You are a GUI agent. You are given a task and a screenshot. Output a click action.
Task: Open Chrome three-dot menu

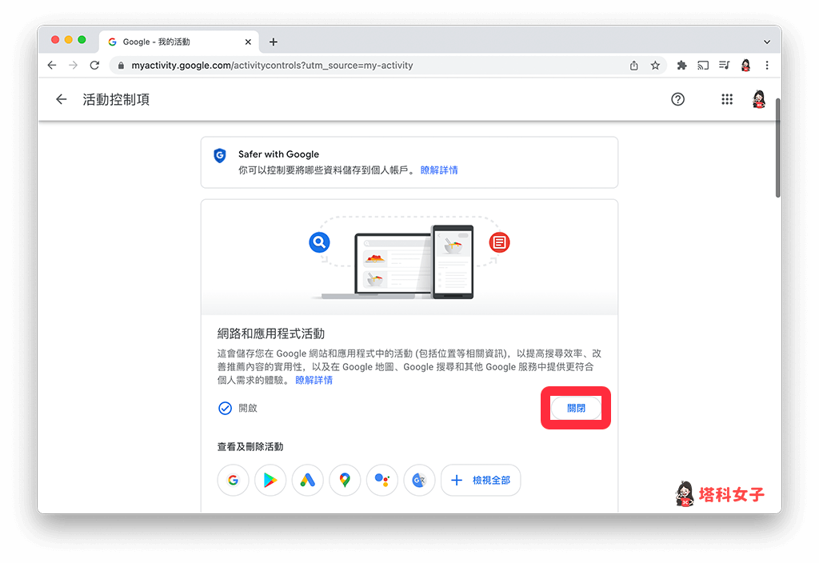pos(767,66)
